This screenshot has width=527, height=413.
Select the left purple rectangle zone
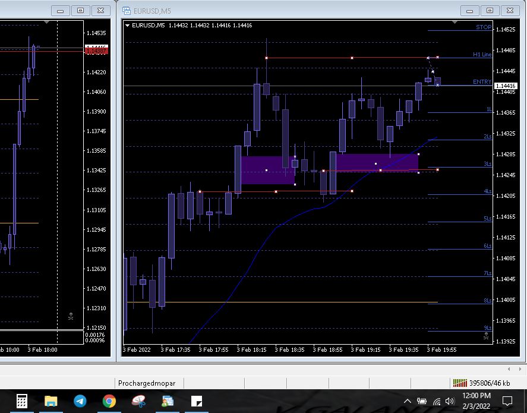[267, 170]
